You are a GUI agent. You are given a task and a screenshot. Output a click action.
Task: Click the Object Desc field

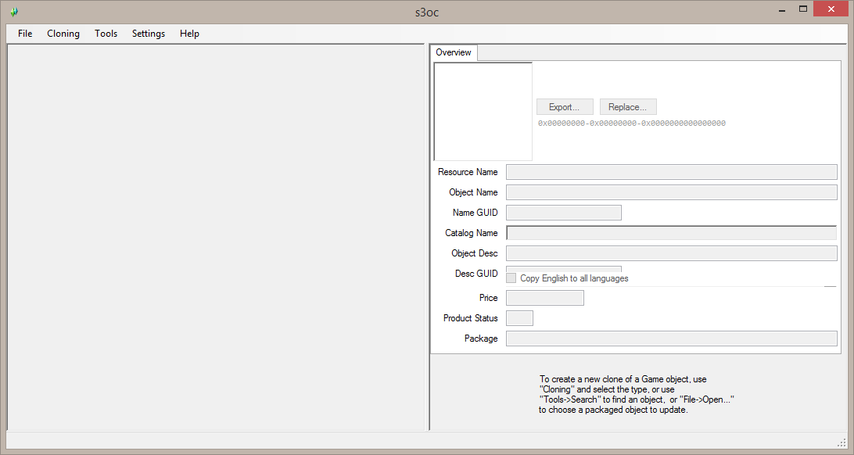coord(672,253)
